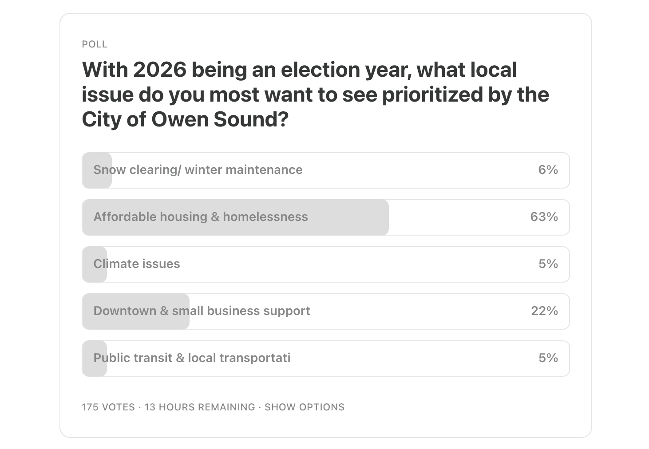Click the filled bar of Public transit

pyautogui.click(x=95, y=358)
